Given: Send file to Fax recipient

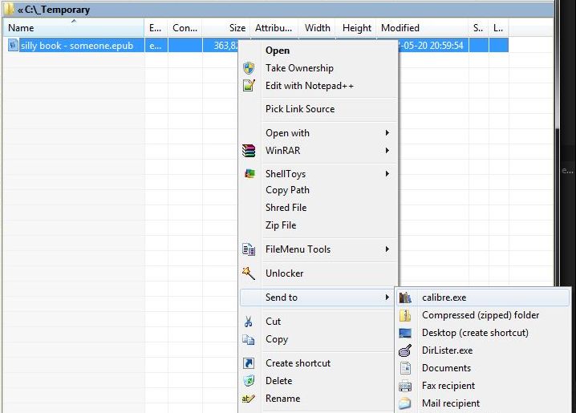Looking at the screenshot, I should (483, 386).
